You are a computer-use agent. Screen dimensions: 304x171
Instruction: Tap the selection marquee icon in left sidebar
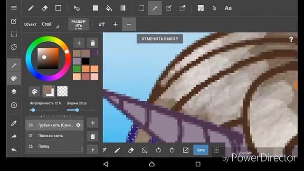click(x=14, y=34)
